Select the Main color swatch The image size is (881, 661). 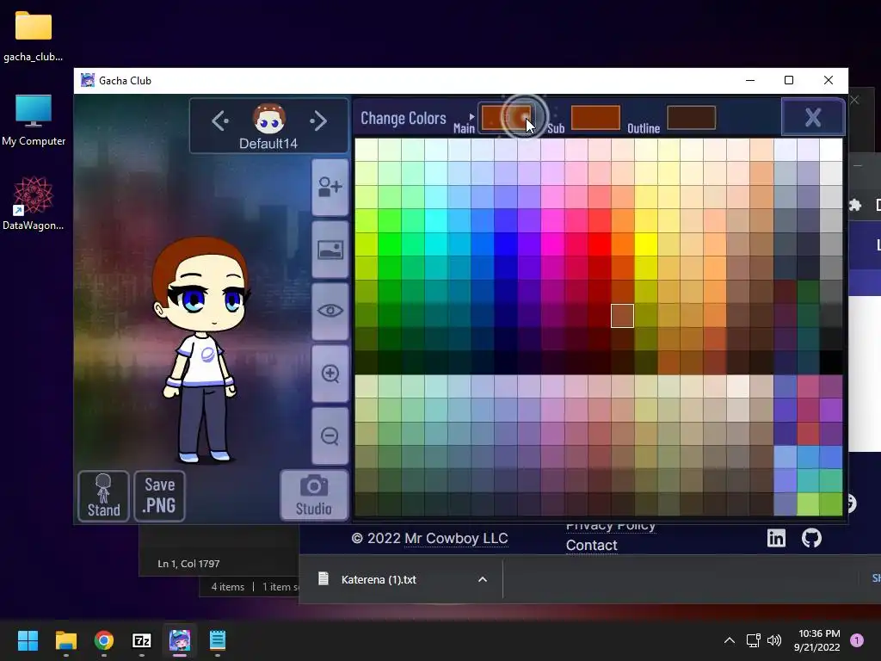(x=506, y=117)
